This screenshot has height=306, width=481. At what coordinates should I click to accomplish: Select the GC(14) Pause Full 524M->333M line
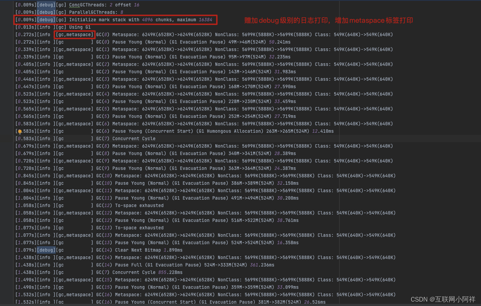pos(145,265)
